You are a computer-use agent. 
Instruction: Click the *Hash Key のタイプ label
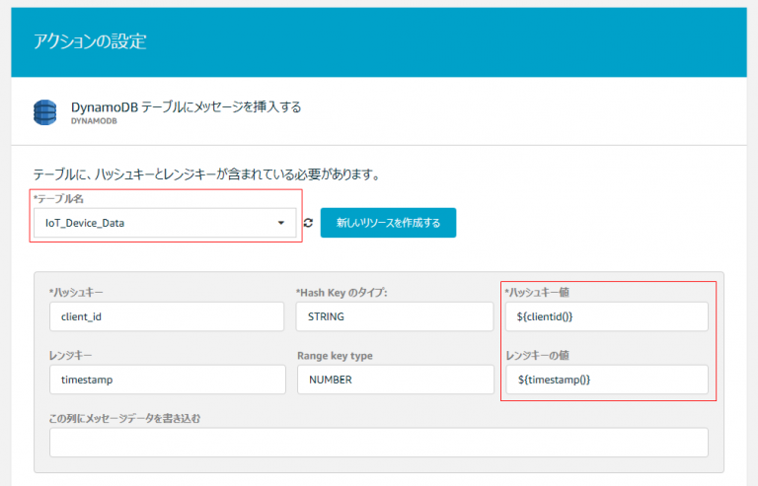pos(341,293)
